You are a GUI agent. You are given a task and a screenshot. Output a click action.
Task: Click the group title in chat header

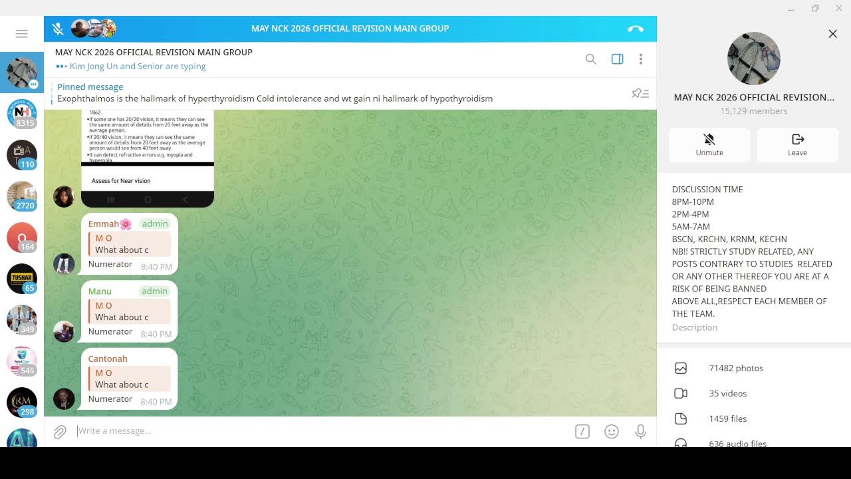point(154,52)
